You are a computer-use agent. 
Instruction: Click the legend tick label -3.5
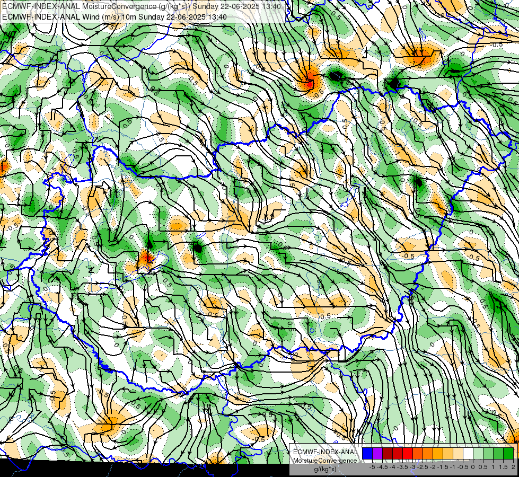tap(402, 467)
